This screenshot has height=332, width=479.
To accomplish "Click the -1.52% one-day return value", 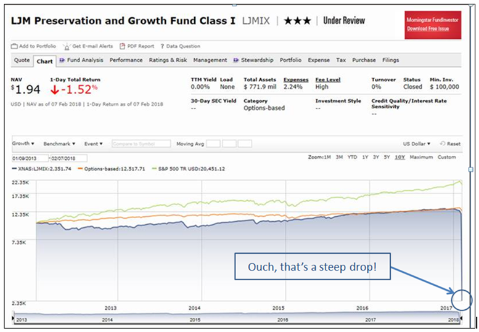I will (x=80, y=89).
